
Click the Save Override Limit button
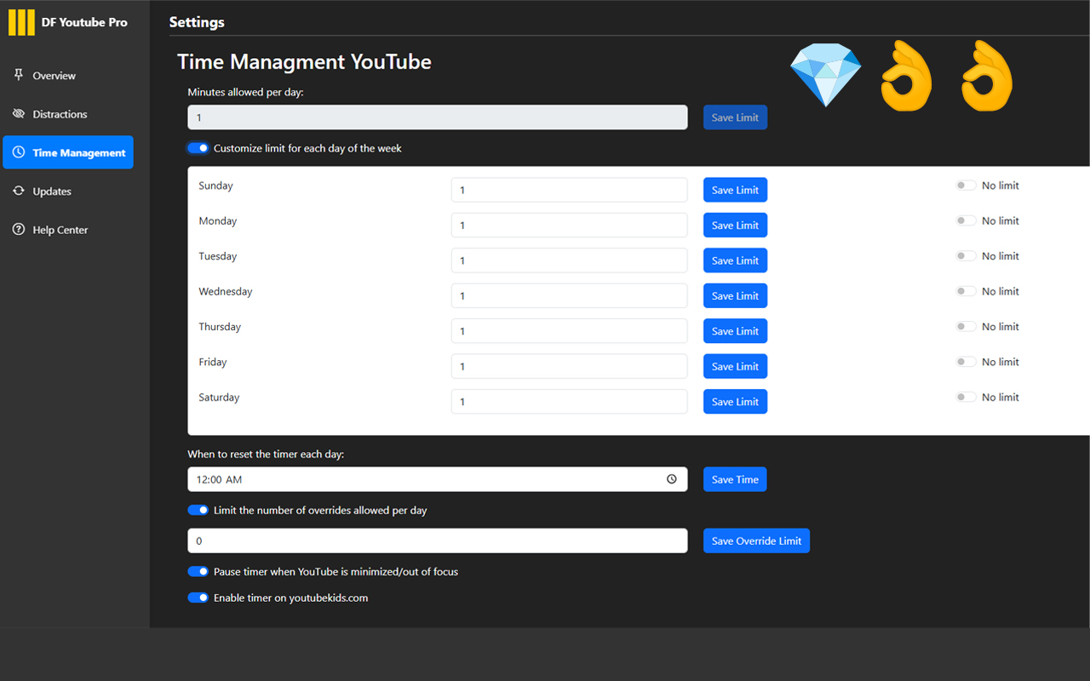click(756, 541)
